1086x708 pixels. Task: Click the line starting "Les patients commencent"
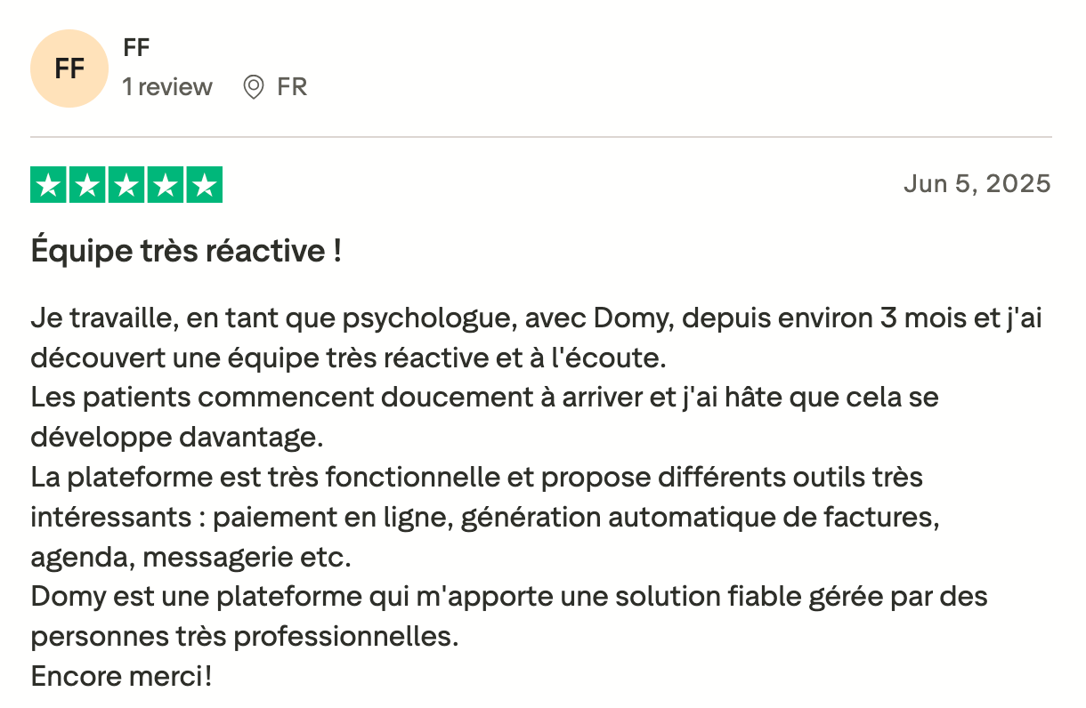[x=484, y=398]
